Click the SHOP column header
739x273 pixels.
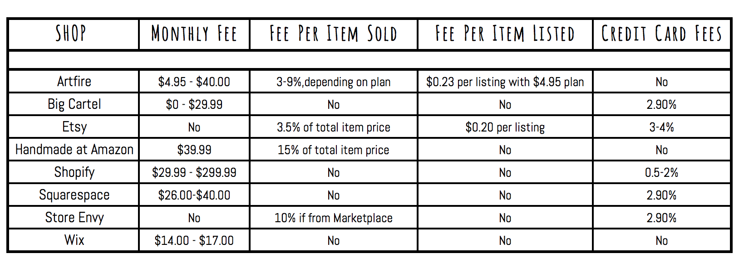click(71, 34)
